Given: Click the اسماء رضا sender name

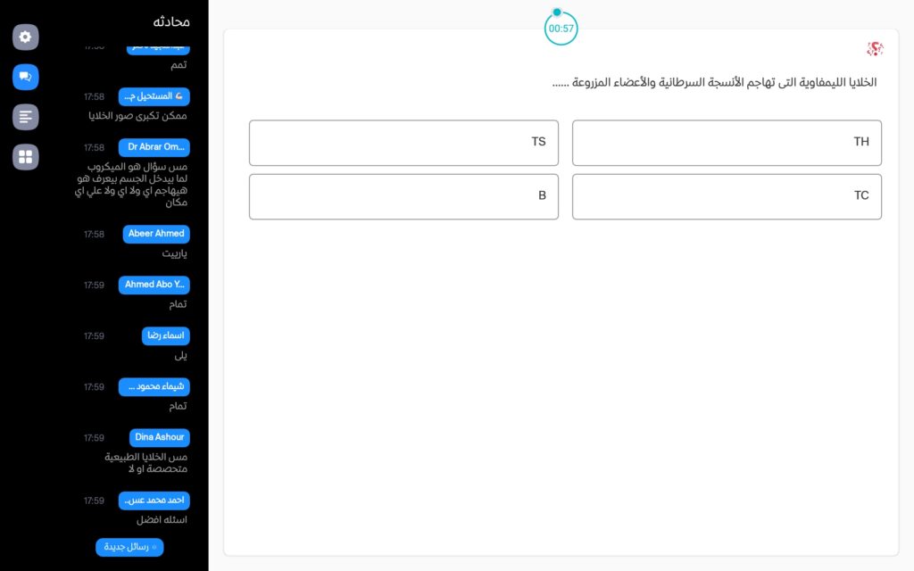Looking at the screenshot, I should point(165,335).
